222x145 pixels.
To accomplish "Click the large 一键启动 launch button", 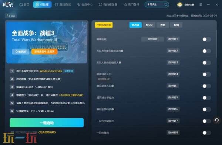I will pos(47,123).
